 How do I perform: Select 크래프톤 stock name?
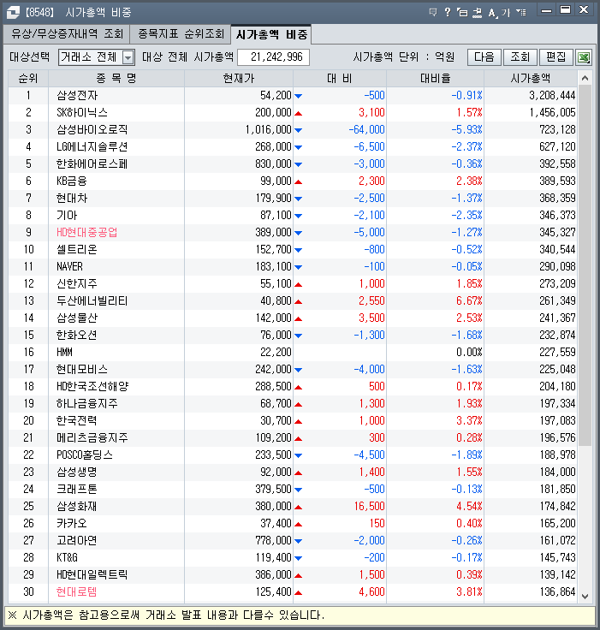(x=77, y=489)
